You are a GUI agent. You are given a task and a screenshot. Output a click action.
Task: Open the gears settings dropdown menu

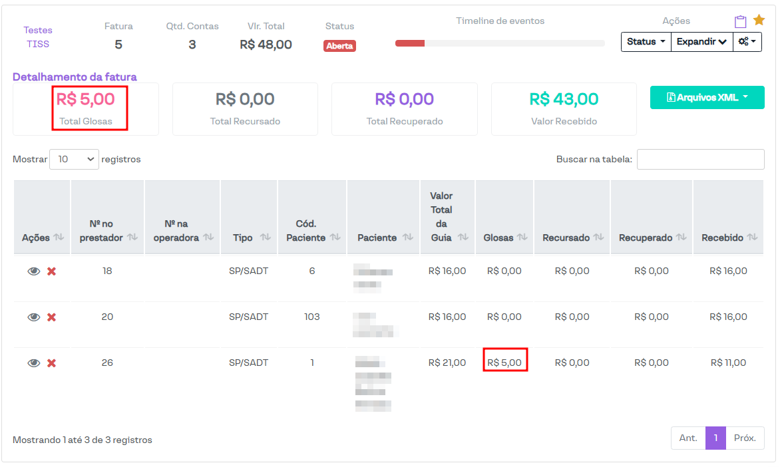747,42
